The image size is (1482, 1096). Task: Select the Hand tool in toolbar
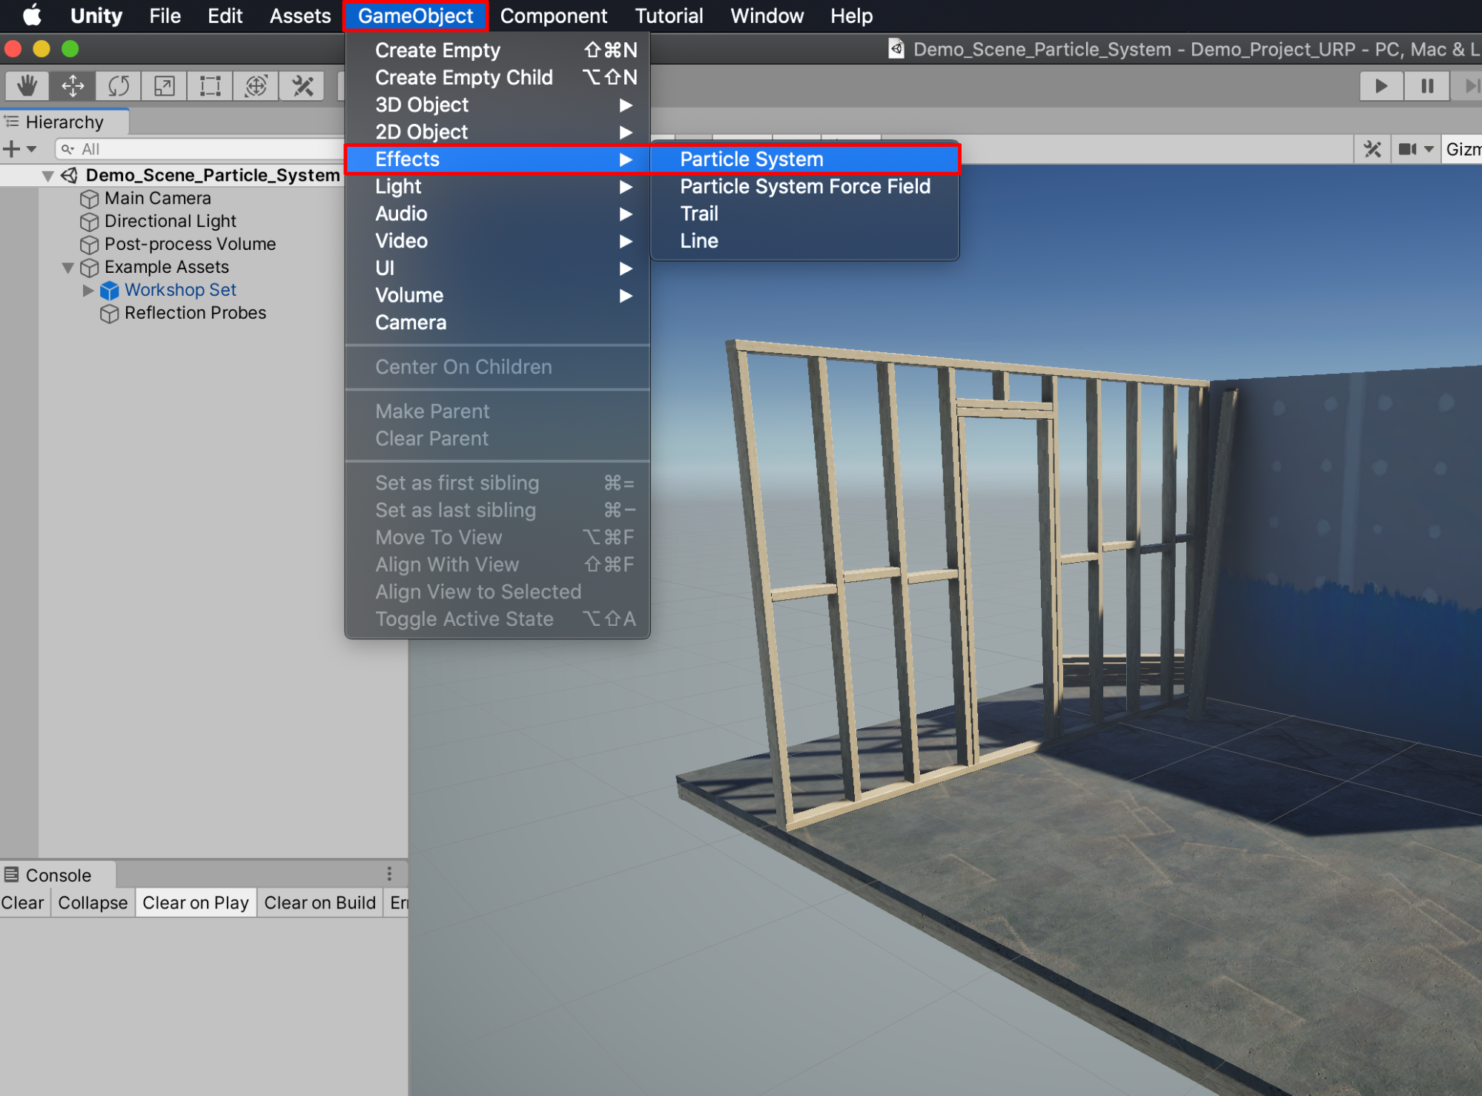click(x=27, y=86)
